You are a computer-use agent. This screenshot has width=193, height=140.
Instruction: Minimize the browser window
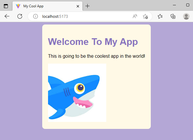tap(174, 5)
